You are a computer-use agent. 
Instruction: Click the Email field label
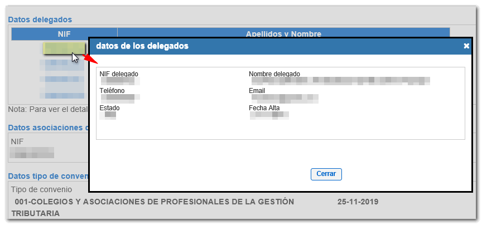click(257, 91)
